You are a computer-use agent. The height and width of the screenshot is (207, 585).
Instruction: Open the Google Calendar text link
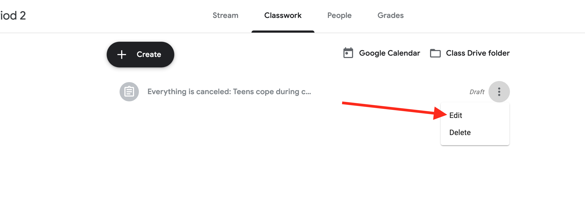(390, 53)
